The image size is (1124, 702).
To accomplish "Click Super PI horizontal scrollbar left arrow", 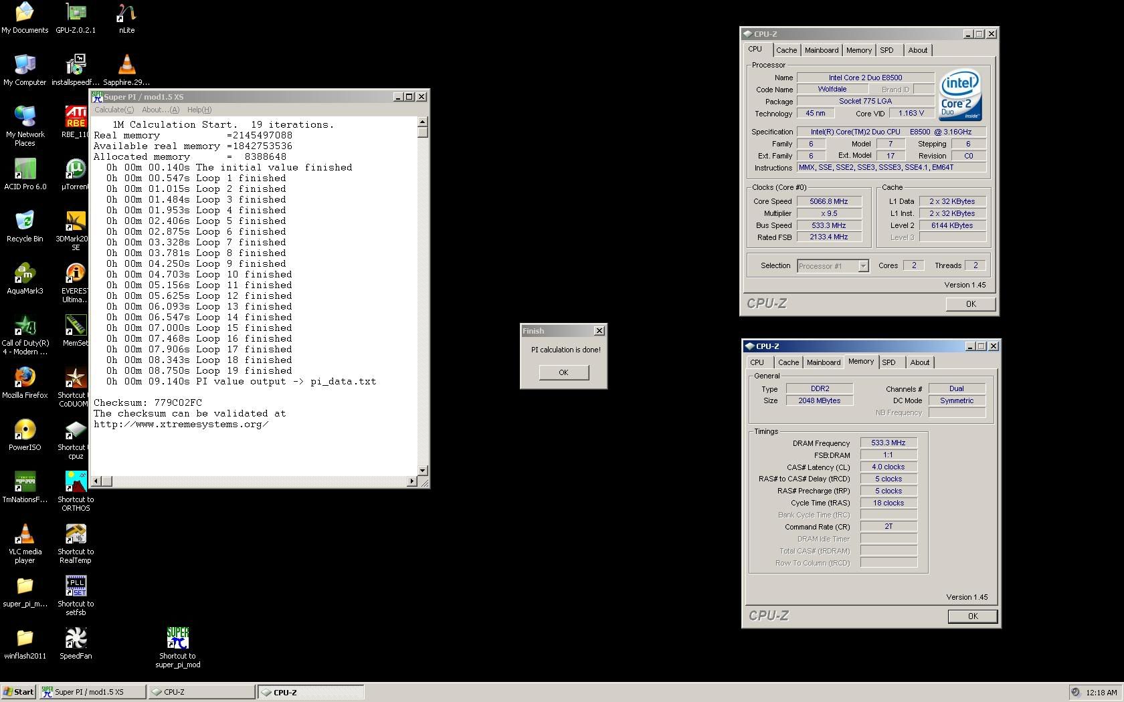I will pyautogui.click(x=96, y=481).
